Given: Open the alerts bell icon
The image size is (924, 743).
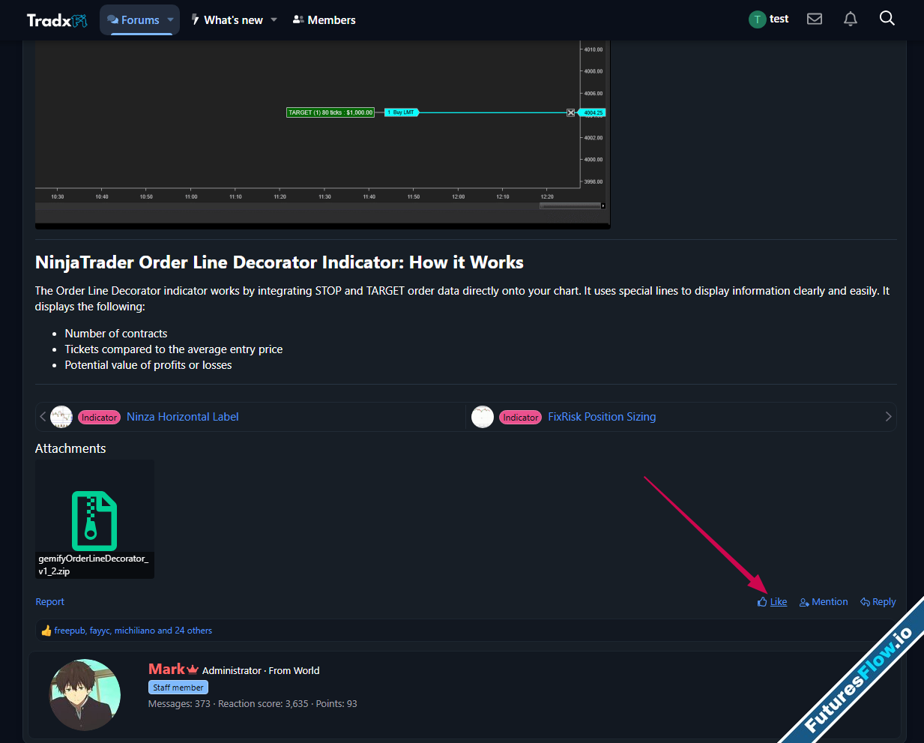Looking at the screenshot, I should [850, 19].
